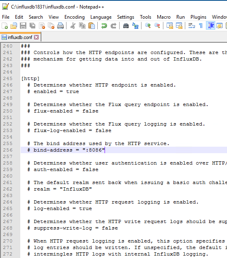This screenshot has height=258, width=227.
Task: Click the Zoom In magnifier icon
Action: pos(148,26)
